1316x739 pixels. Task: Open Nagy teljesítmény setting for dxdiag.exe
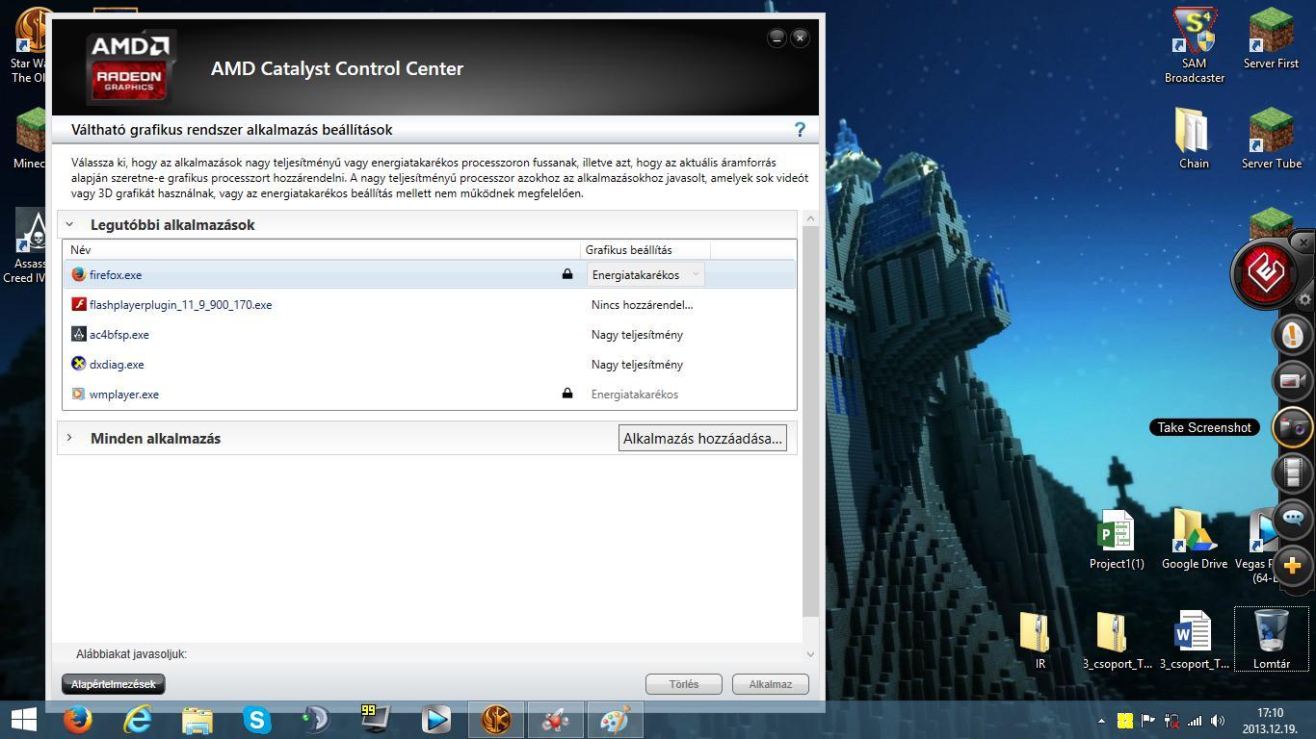[637, 364]
